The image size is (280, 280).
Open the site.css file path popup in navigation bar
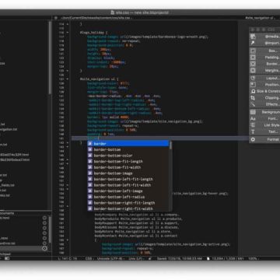click(97, 18)
